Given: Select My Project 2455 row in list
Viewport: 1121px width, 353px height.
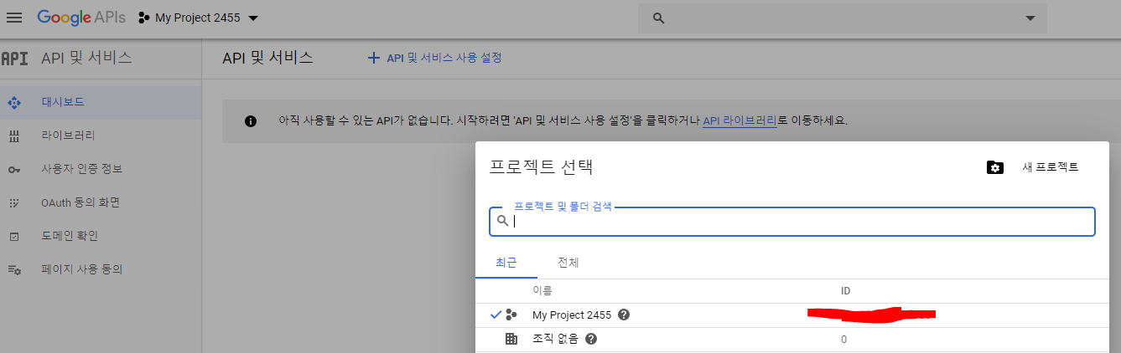Looking at the screenshot, I should 792,315.
